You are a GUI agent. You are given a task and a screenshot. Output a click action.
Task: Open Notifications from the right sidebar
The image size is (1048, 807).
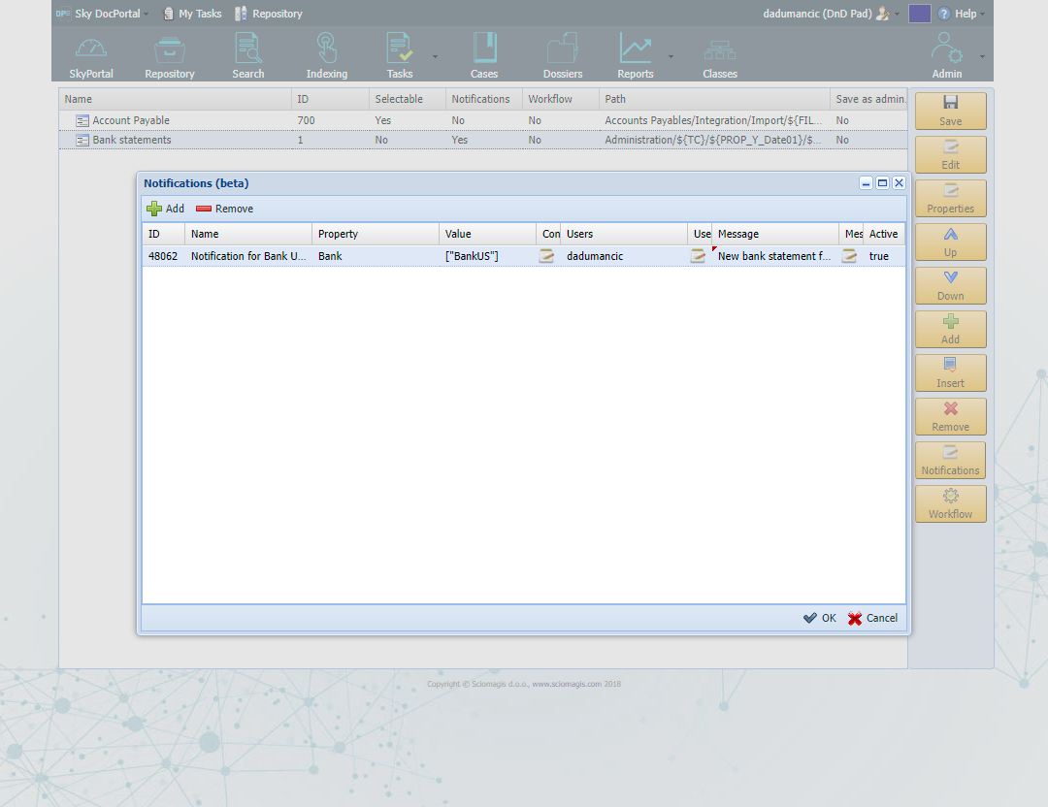coord(950,461)
